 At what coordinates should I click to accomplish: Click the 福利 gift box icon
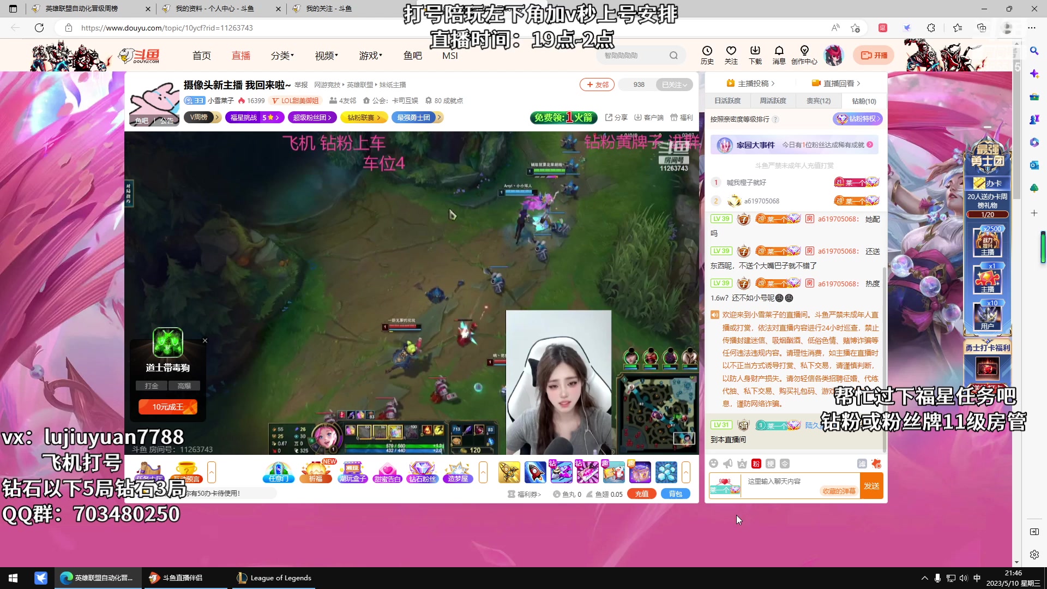681,117
